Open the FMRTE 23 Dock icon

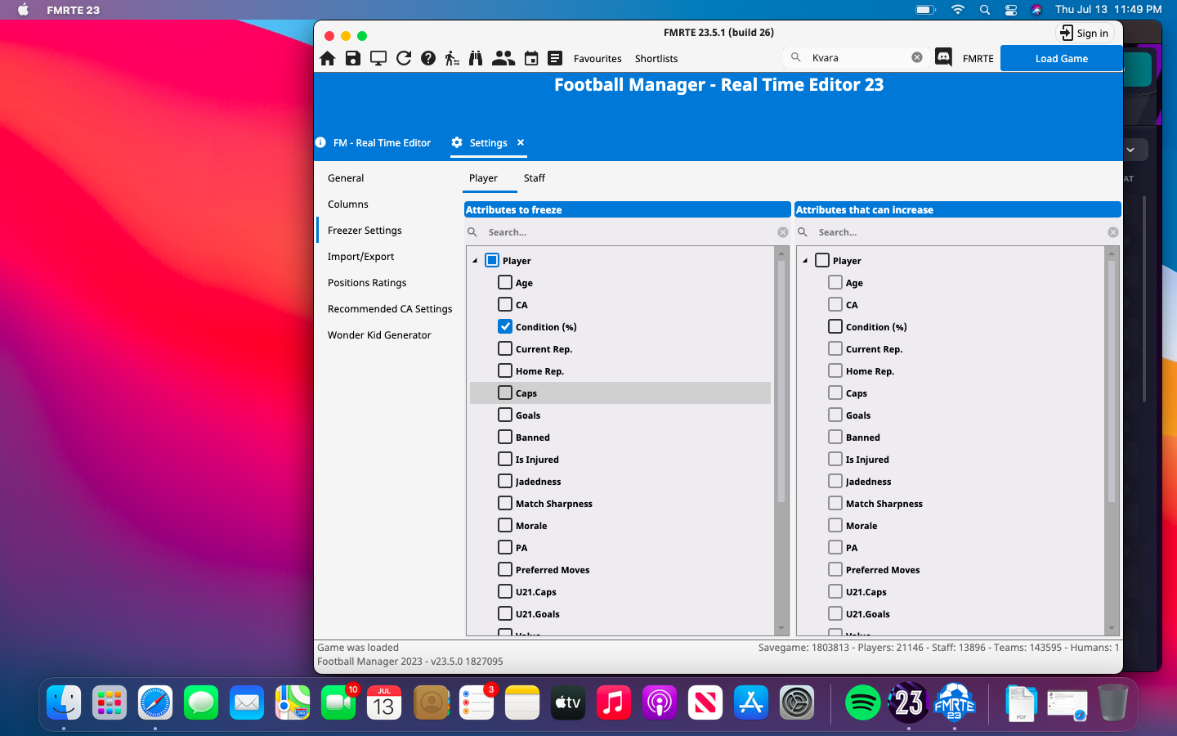(955, 702)
